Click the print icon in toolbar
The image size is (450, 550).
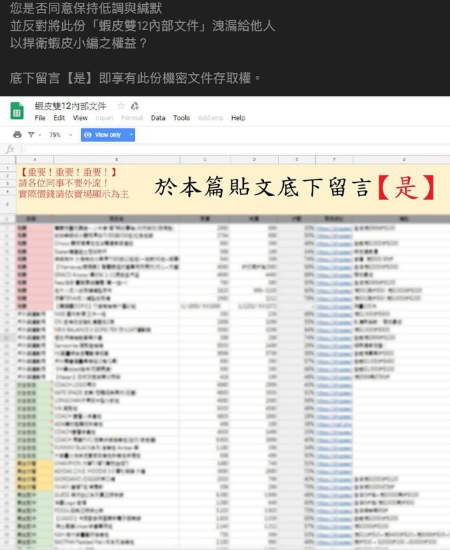point(17,135)
